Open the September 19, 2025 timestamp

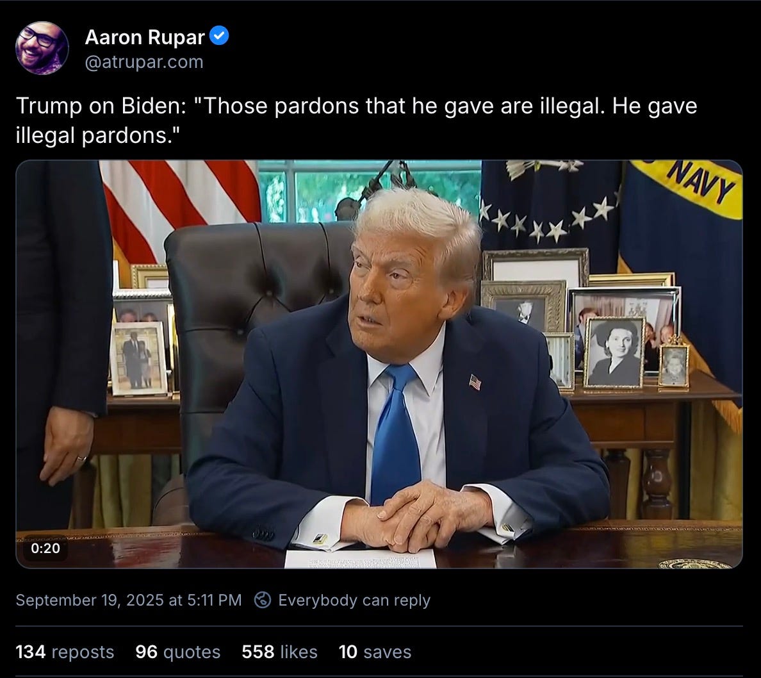click(x=129, y=600)
